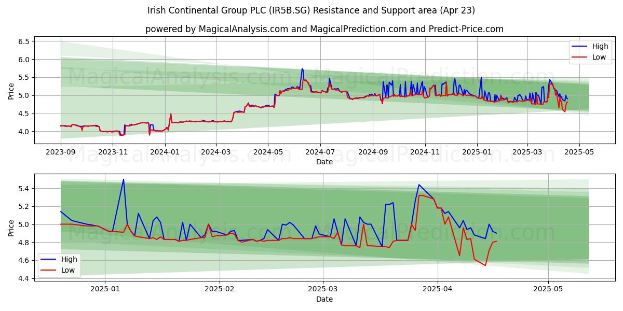
Task: Click the '2024-07' x-axis label in the top chart
Action: pyautogui.click(x=320, y=152)
